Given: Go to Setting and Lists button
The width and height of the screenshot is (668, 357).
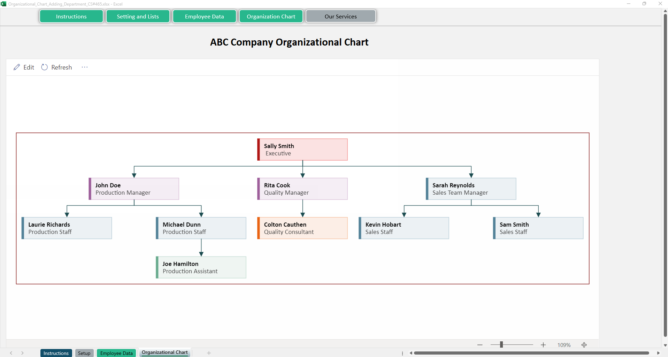Looking at the screenshot, I should tap(138, 16).
